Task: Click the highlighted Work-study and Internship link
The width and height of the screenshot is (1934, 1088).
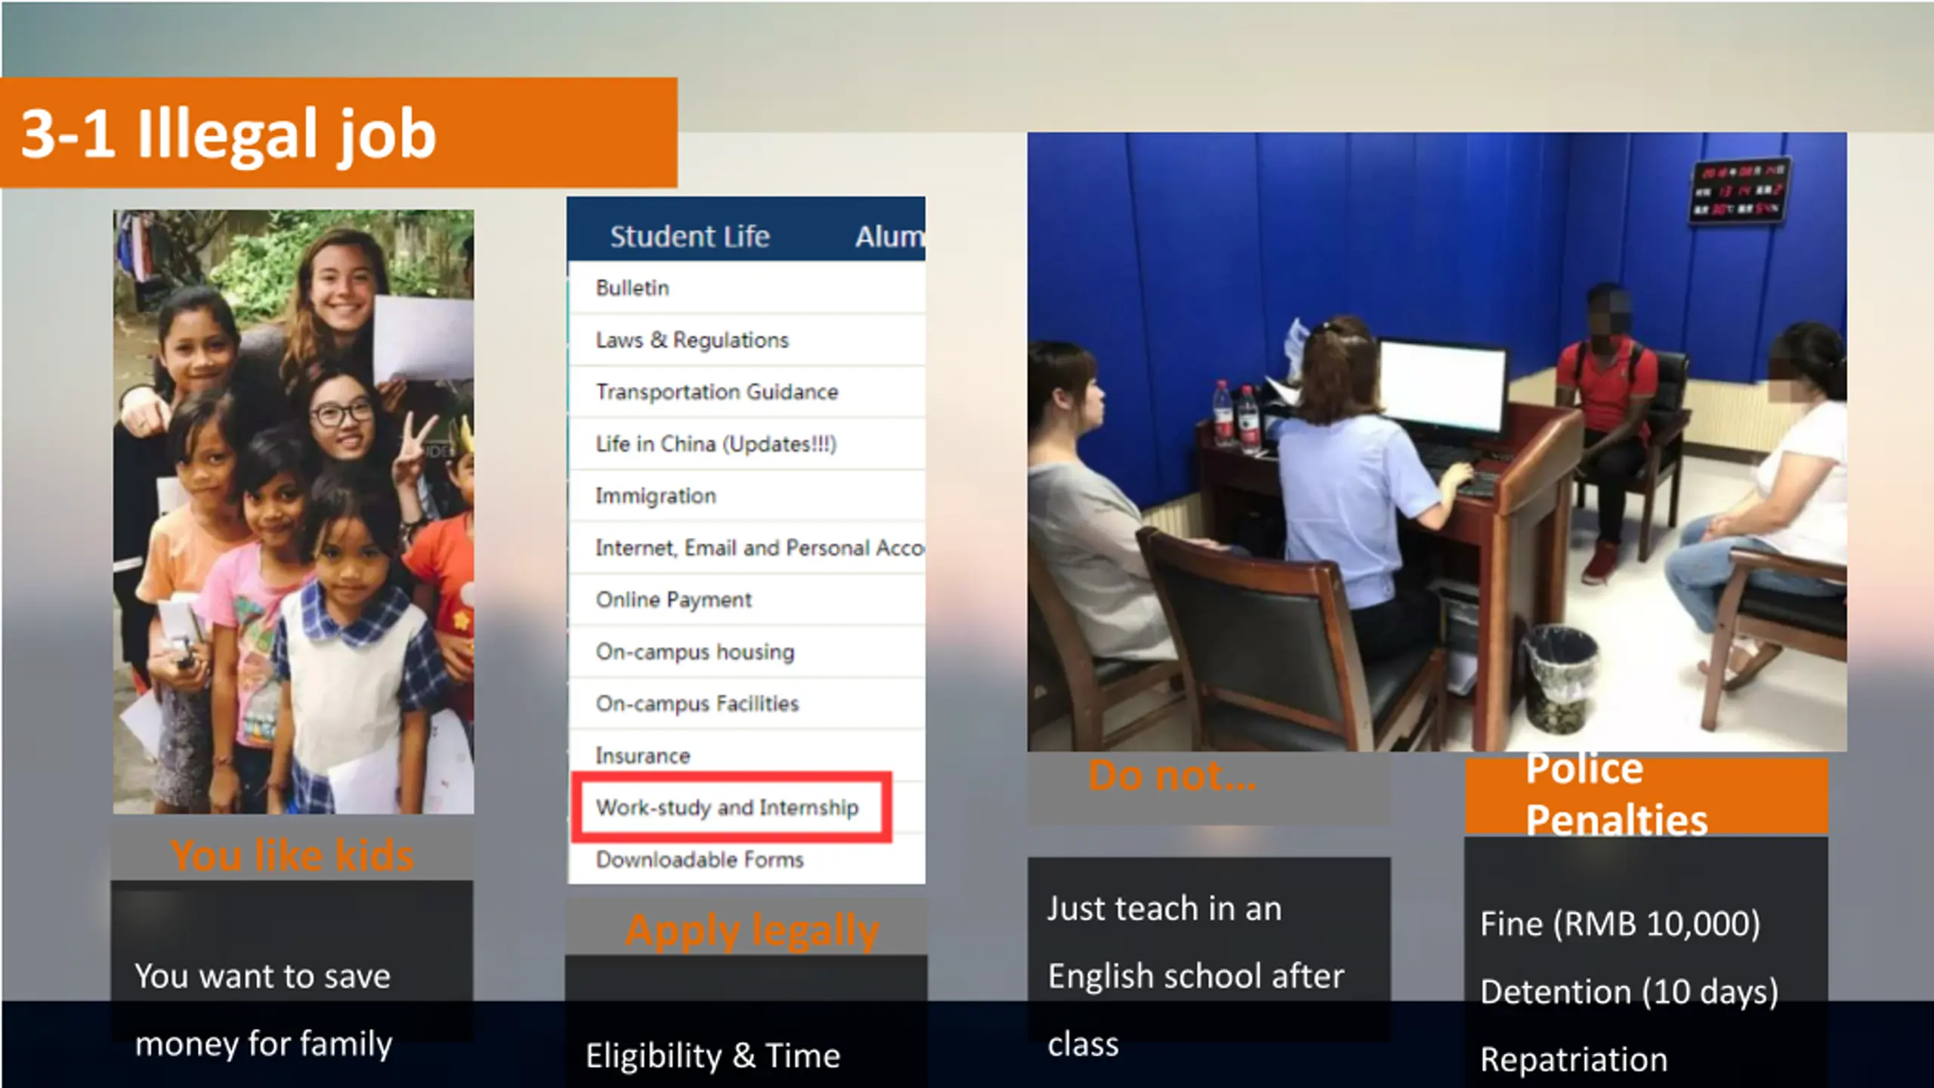Action: pos(731,807)
